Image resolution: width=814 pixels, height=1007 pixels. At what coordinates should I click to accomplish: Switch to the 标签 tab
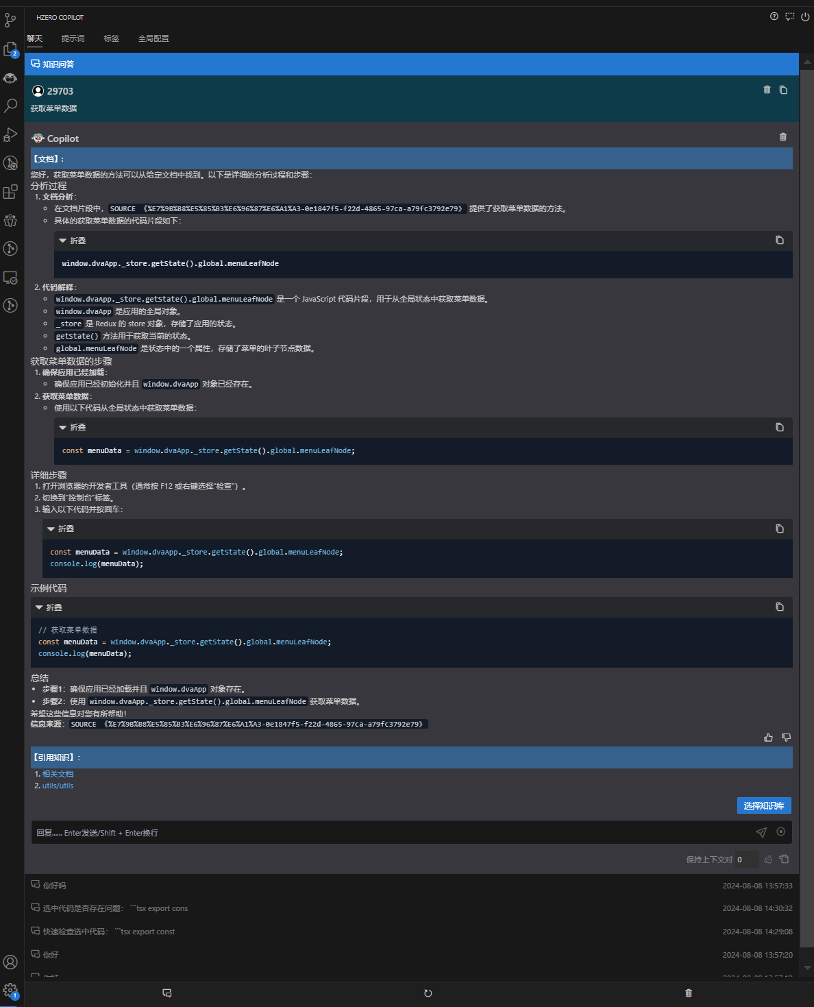point(112,38)
